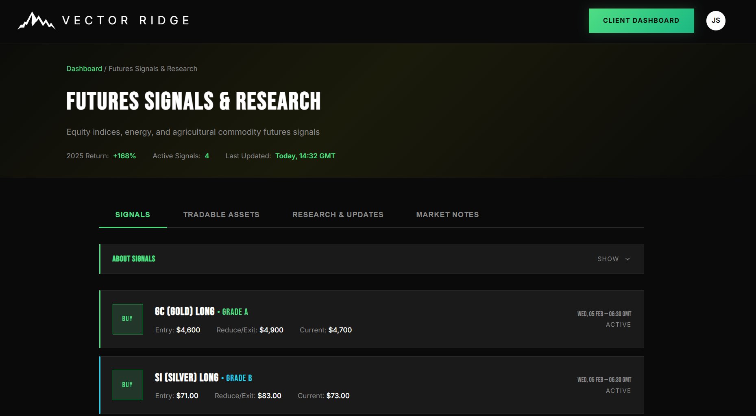Follow the Dashboard breadcrumb link
Image resolution: width=756 pixels, height=416 pixels.
pyautogui.click(x=84, y=68)
